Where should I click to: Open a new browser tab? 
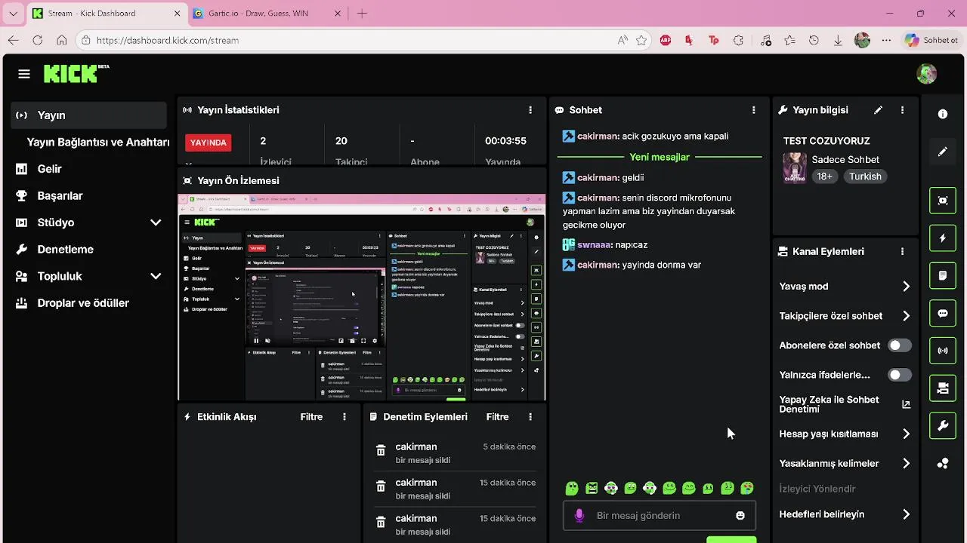(362, 14)
